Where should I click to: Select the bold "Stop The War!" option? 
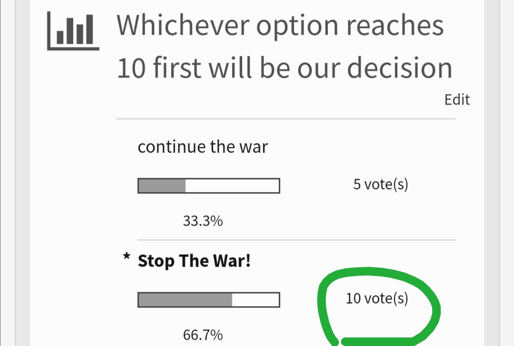(x=194, y=261)
